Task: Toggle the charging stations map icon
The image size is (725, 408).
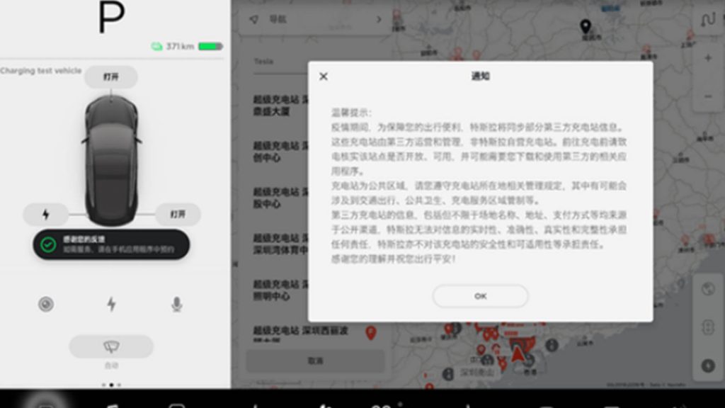Action: pos(707,365)
